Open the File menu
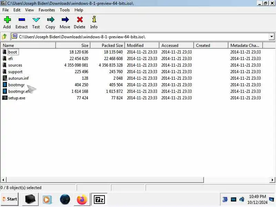The image size is (276, 207). tap(6, 10)
